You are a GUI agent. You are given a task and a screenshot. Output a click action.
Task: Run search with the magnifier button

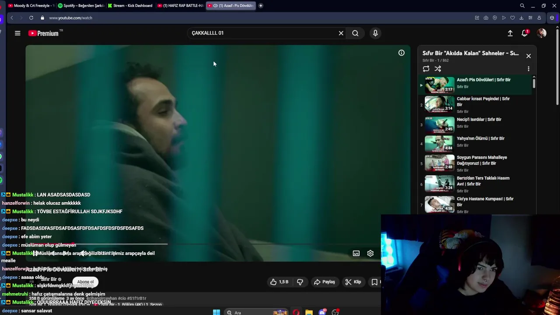pyautogui.click(x=355, y=33)
